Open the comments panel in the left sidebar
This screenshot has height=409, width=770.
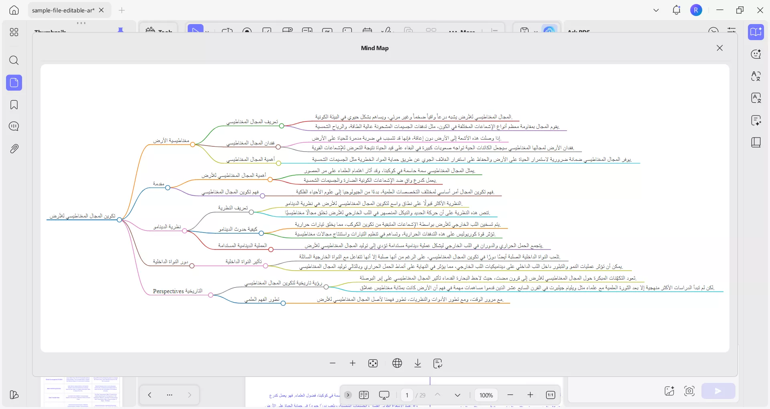tap(14, 126)
